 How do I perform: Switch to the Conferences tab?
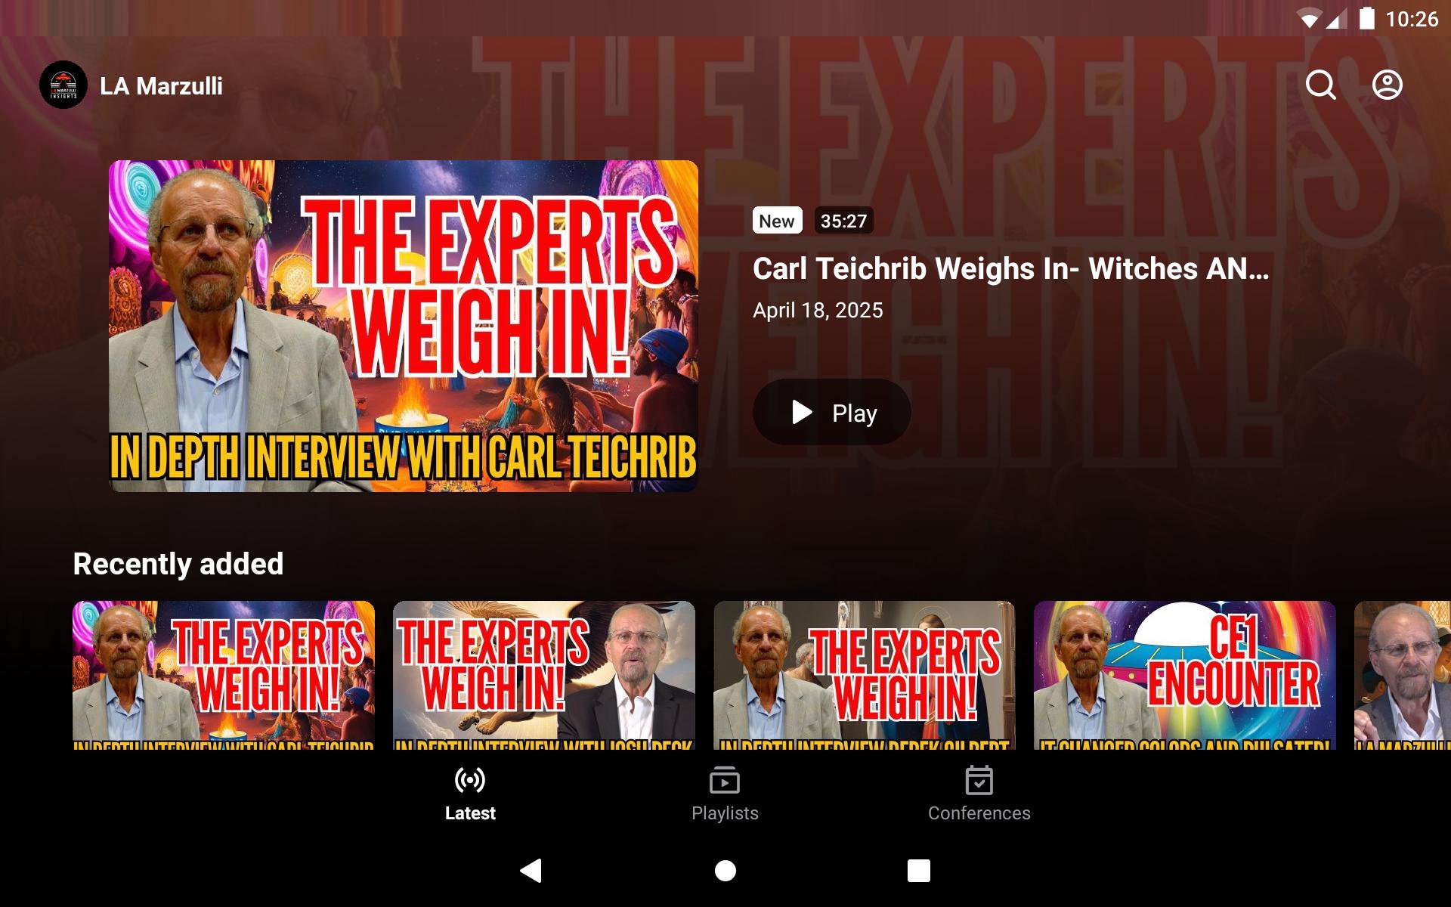coord(979,794)
